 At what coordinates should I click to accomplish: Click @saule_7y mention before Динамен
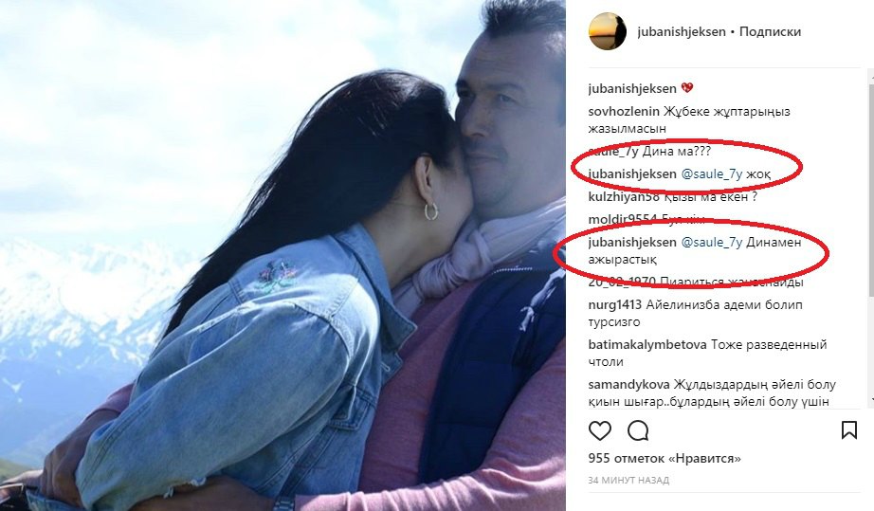pyautogui.click(x=712, y=243)
